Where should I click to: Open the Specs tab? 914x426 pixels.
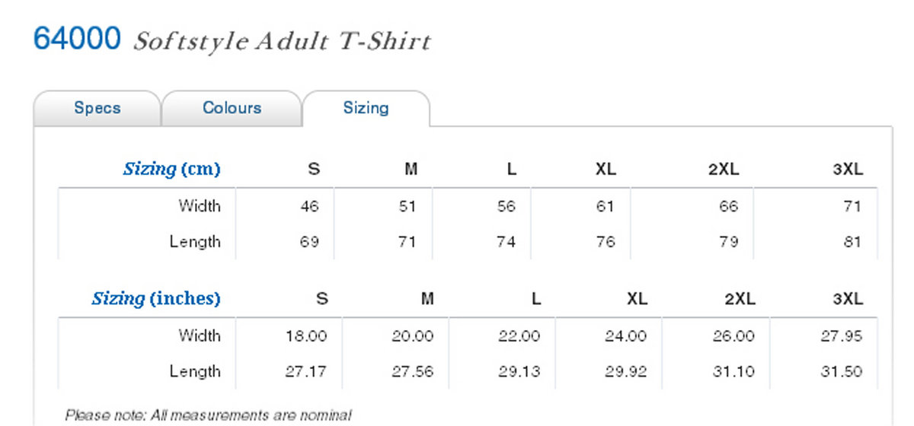tap(97, 108)
